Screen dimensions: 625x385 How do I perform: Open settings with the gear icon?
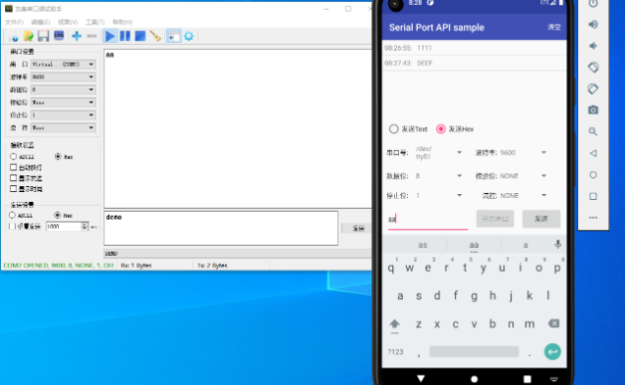189,36
